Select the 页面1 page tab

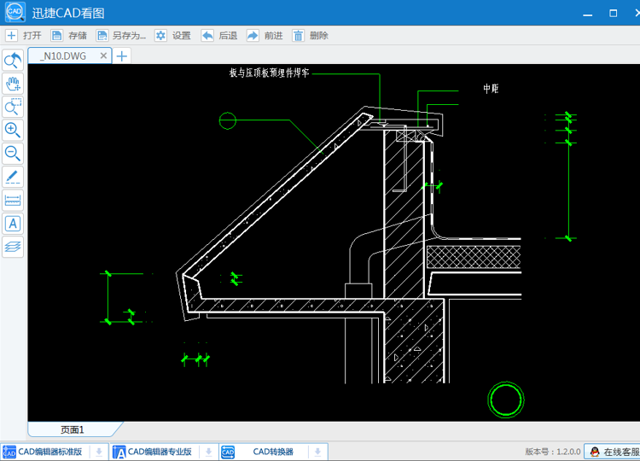coord(73,429)
